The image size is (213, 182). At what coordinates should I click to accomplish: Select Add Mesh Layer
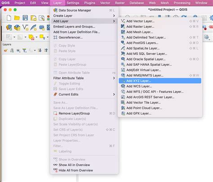point(160,32)
